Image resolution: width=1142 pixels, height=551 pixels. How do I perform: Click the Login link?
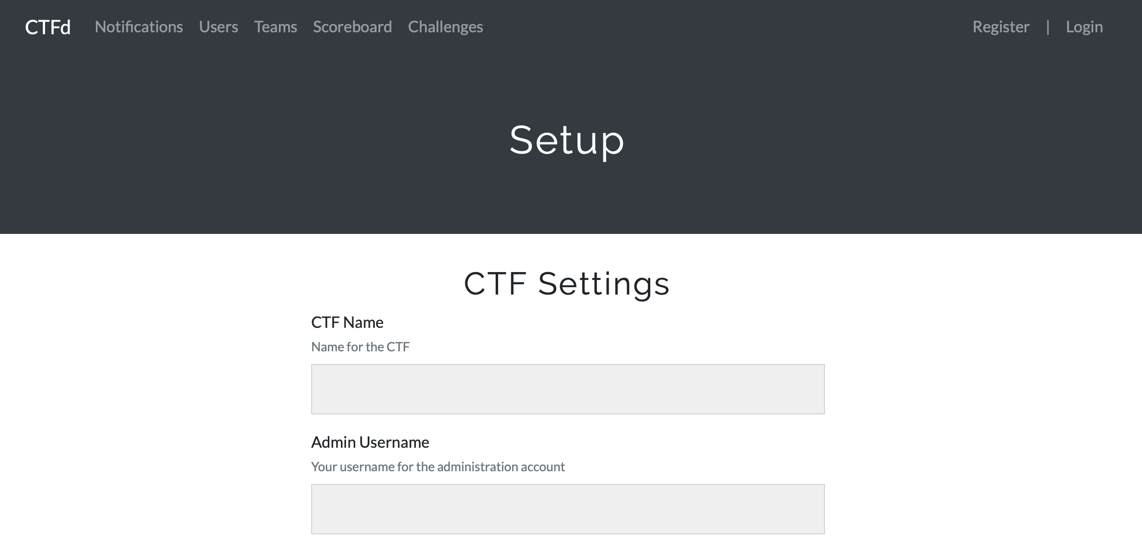click(1084, 27)
